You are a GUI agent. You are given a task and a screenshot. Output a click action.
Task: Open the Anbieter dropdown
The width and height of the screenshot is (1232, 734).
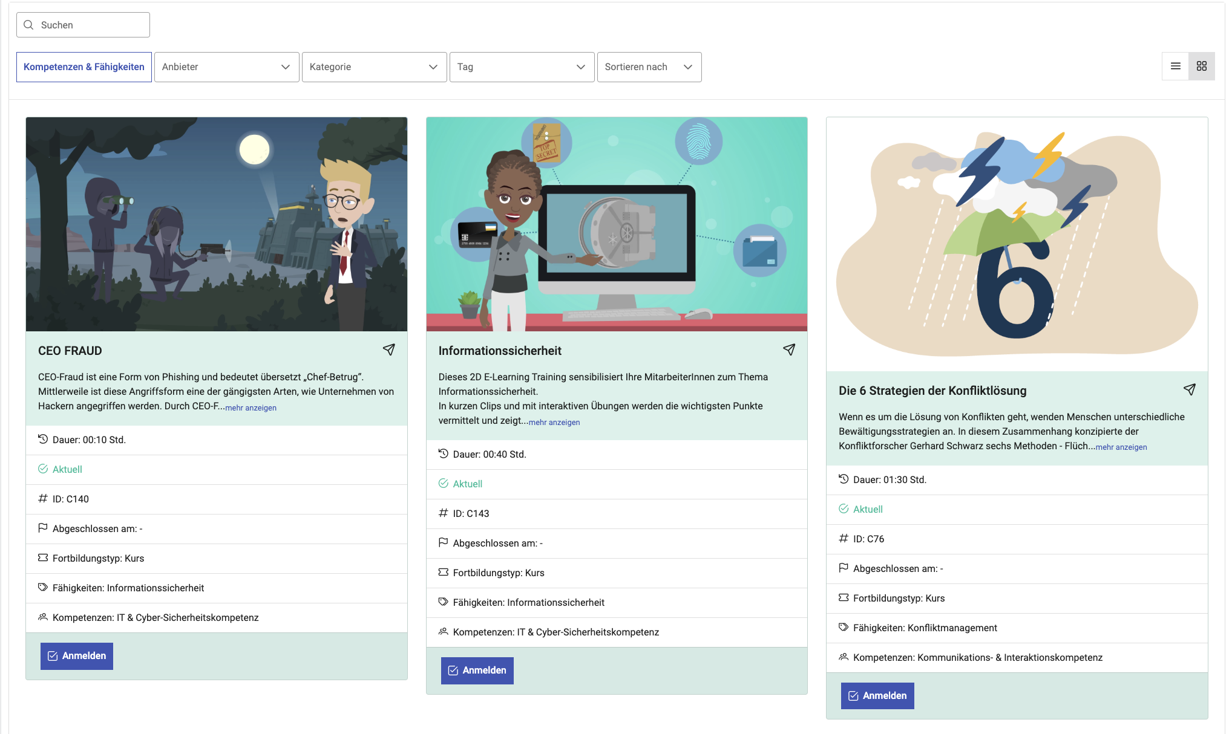[226, 67]
